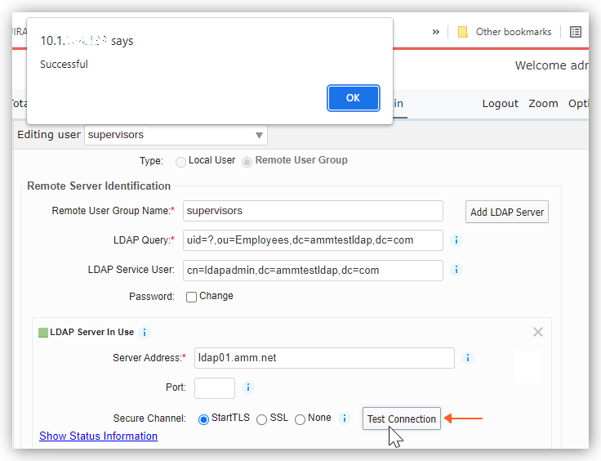Select the Remote User Group radio

coord(247,162)
